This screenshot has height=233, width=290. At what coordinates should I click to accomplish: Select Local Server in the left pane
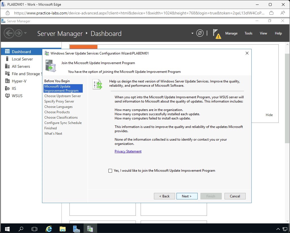(22, 59)
